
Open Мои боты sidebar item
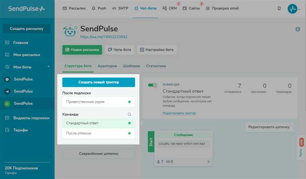tap(22, 67)
